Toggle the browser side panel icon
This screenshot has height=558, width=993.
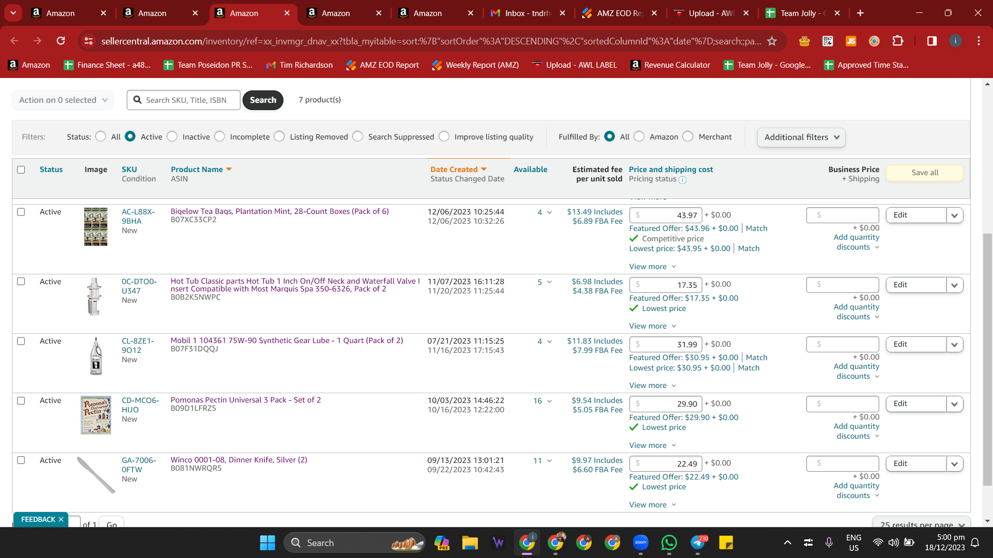pos(932,41)
